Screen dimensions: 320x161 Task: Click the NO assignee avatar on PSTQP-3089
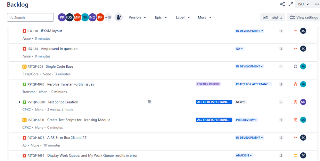pyautogui.click(x=303, y=102)
